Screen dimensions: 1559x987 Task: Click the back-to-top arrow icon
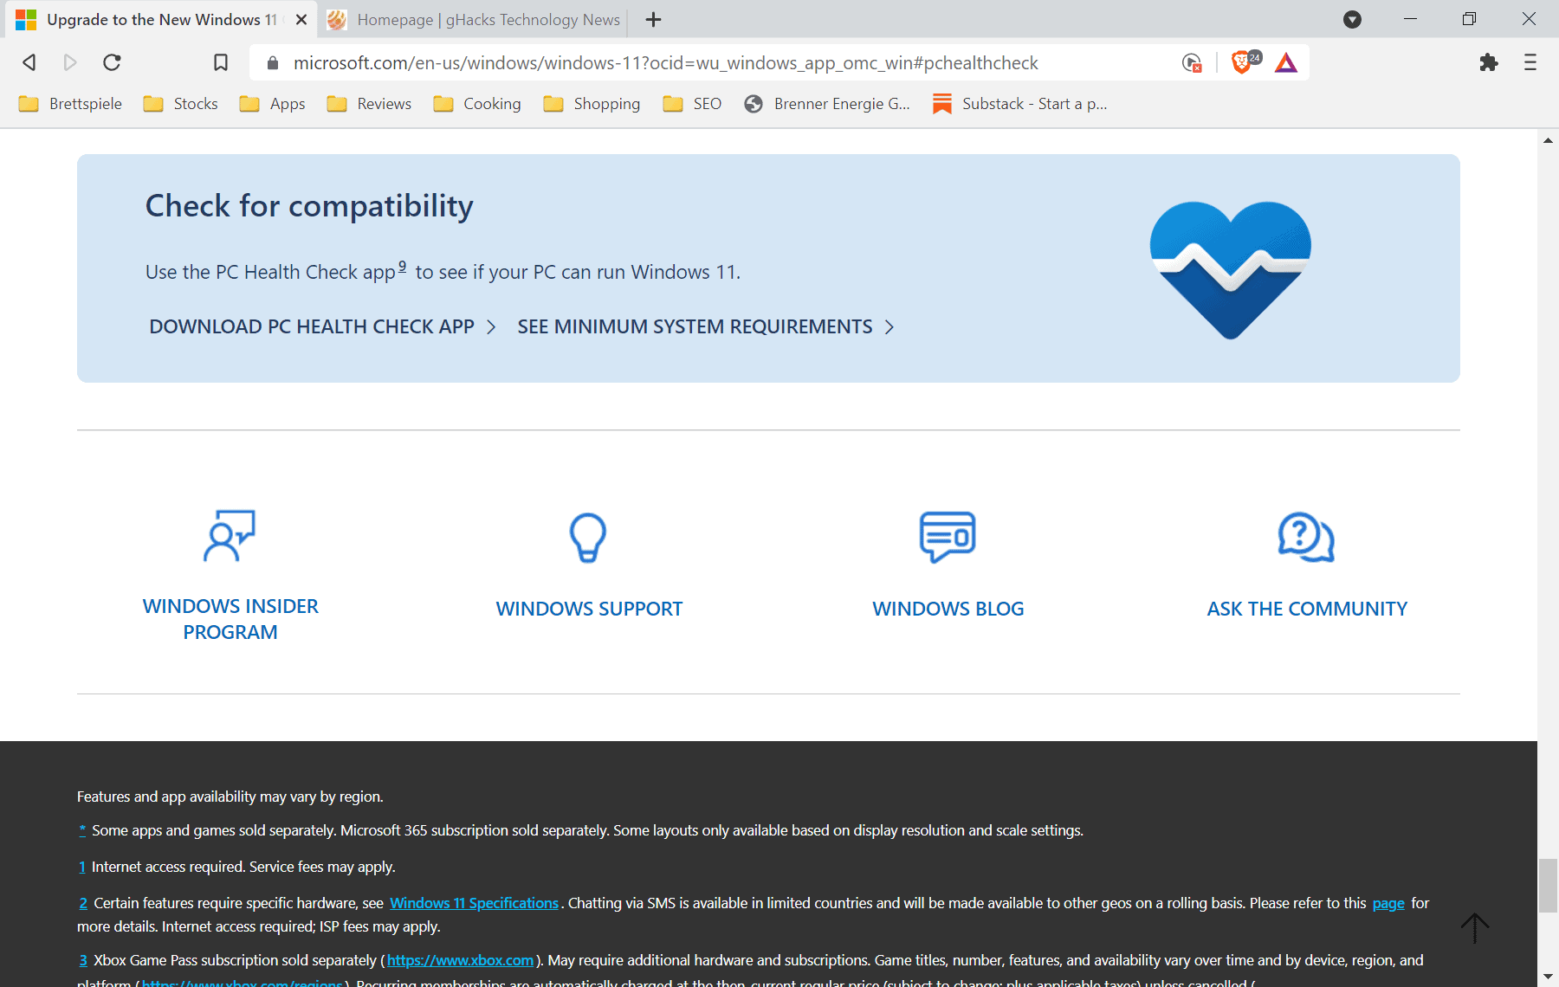click(1474, 927)
